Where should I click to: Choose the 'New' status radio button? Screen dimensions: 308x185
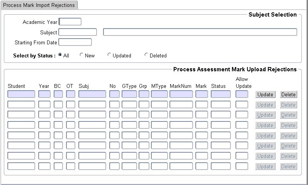pos(81,55)
